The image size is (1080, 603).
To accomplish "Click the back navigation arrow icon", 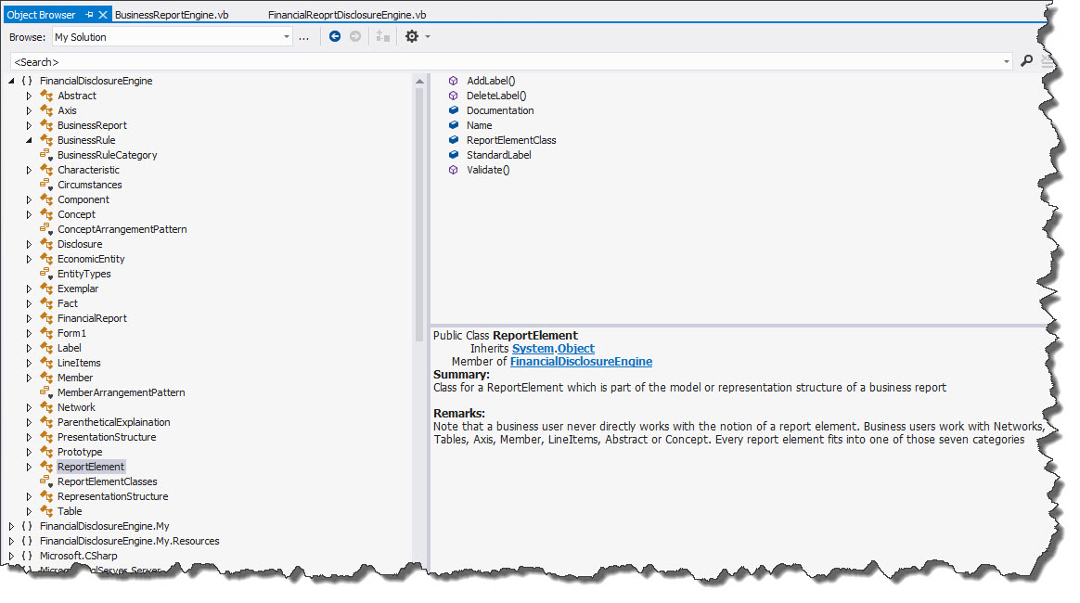I will [x=335, y=36].
